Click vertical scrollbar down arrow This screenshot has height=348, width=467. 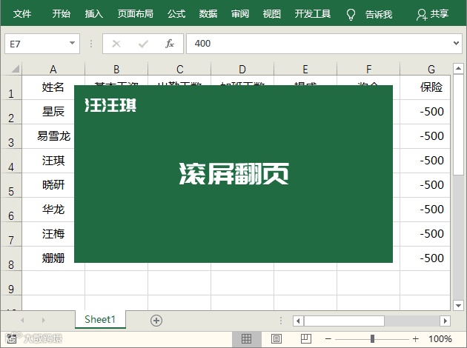458,305
